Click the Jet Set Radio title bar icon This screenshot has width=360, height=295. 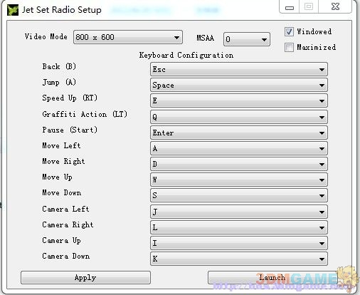click(13, 10)
